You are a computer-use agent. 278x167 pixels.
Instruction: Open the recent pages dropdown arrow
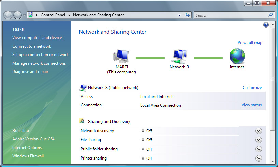24,15
